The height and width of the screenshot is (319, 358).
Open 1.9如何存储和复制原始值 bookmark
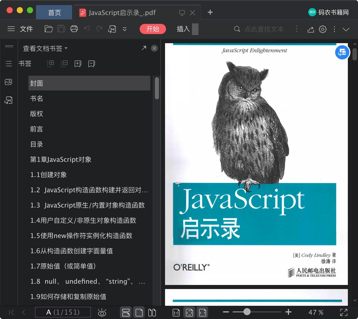click(x=68, y=297)
